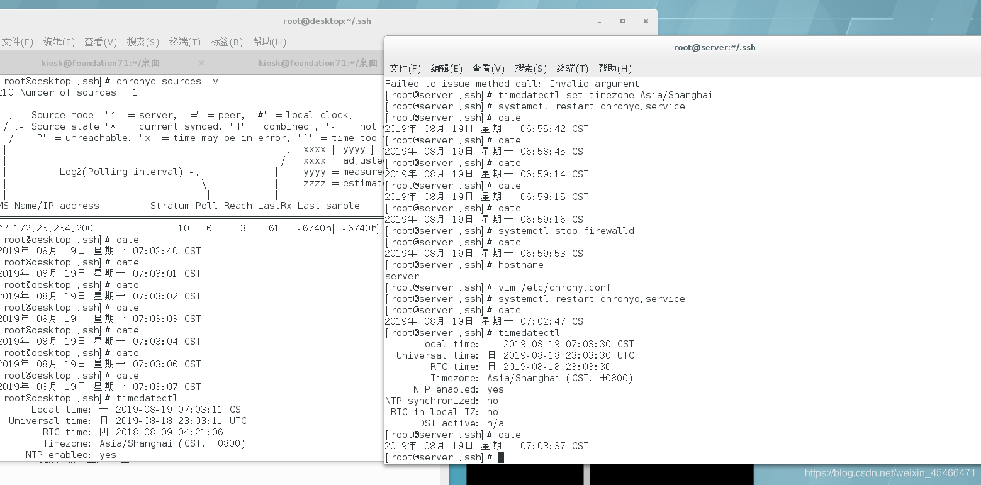Close the first kiosk@foundation71 tab

[x=201, y=63]
